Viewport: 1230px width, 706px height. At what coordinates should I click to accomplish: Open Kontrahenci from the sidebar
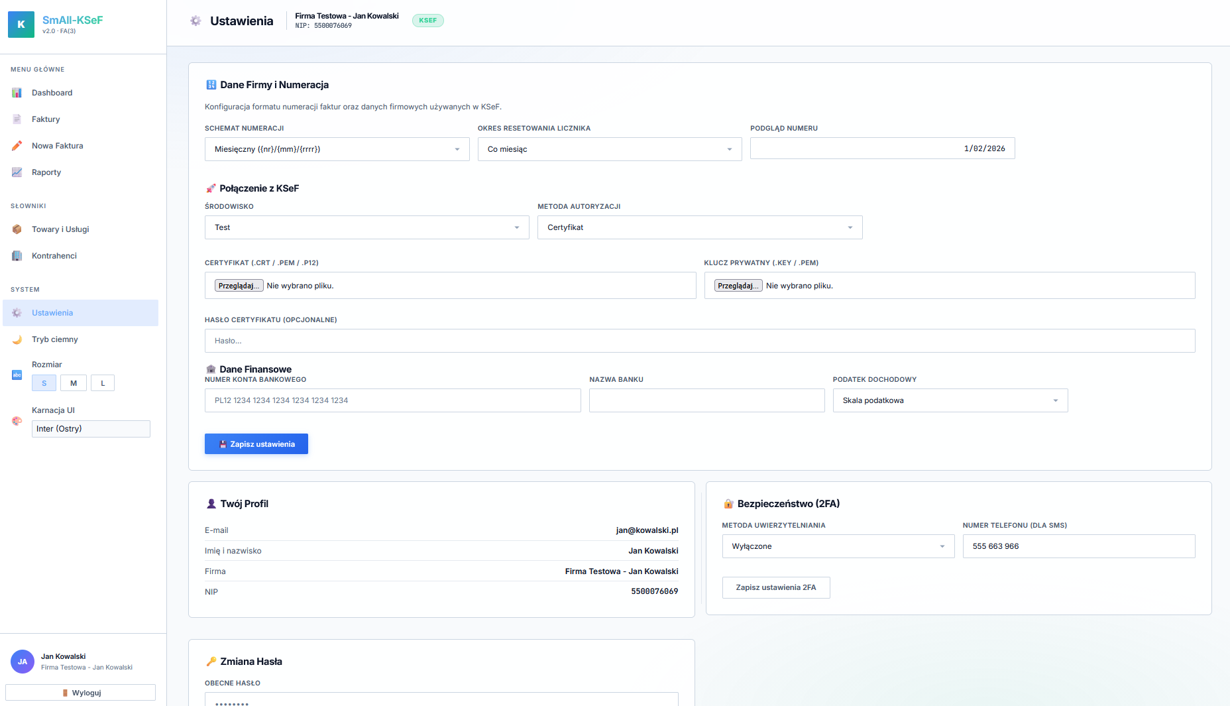[x=54, y=256]
